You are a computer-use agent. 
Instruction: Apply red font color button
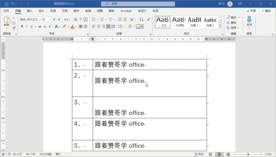(x=72, y=26)
